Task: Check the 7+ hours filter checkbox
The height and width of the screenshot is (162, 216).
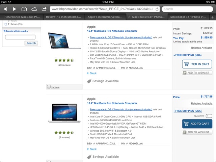Action: coord(6,24)
